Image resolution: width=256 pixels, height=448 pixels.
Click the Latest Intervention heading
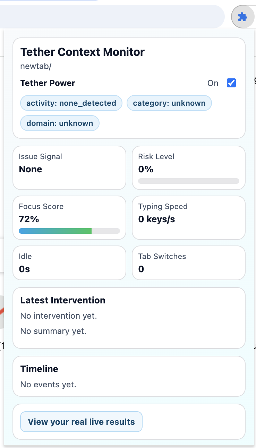63,300
